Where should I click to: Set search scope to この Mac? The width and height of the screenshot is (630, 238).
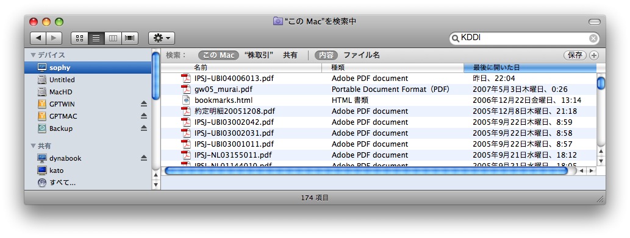pos(218,55)
